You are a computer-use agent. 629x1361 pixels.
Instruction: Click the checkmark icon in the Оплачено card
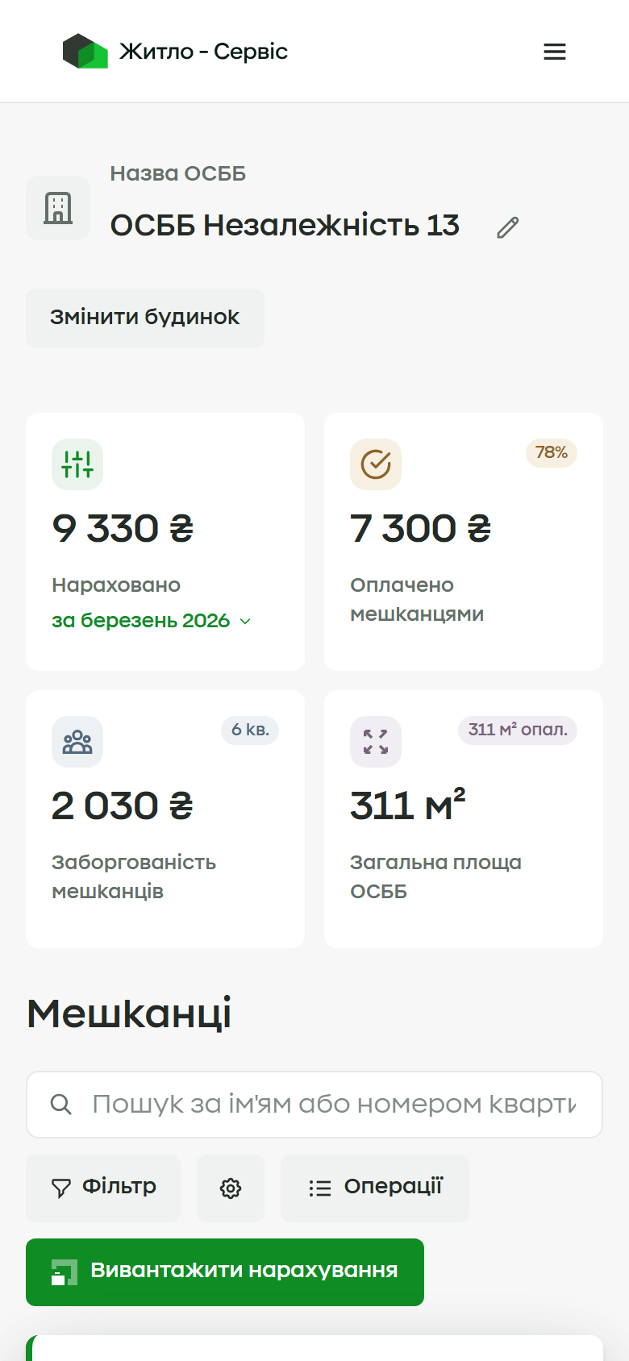point(376,464)
